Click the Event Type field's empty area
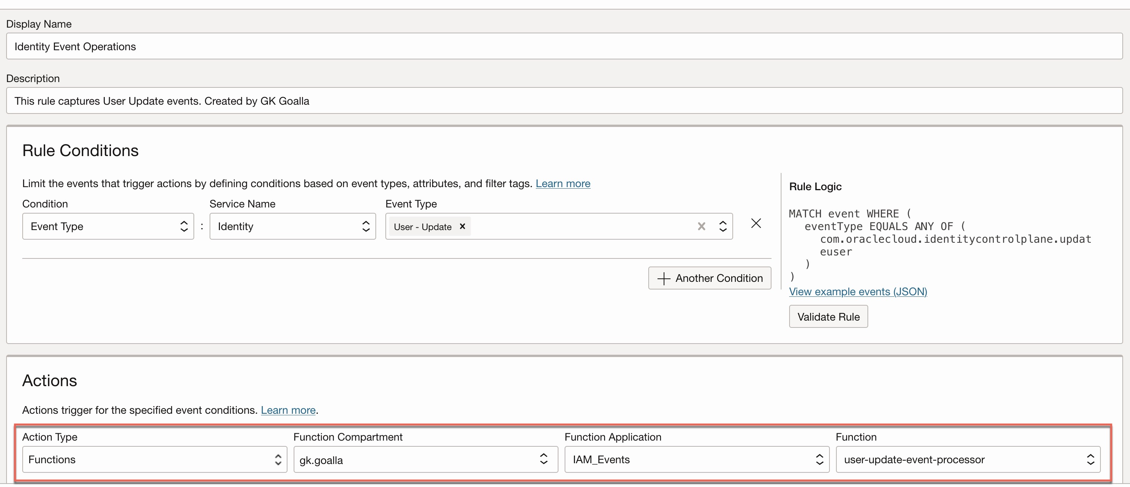The width and height of the screenshot is (1130, 487). tap(579, 226)
